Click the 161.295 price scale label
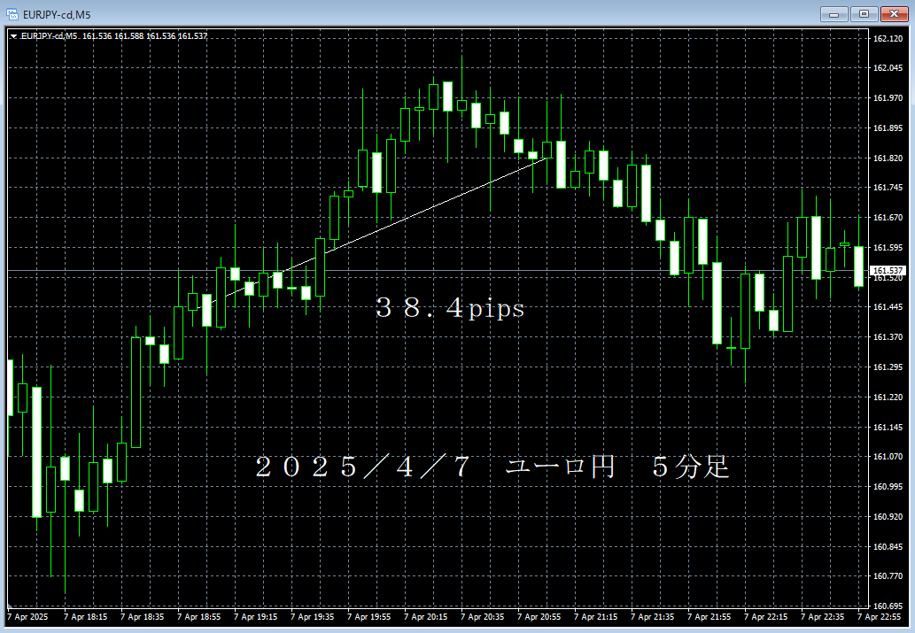The width and height of the screenshot is (915, 633). (888, 367)
